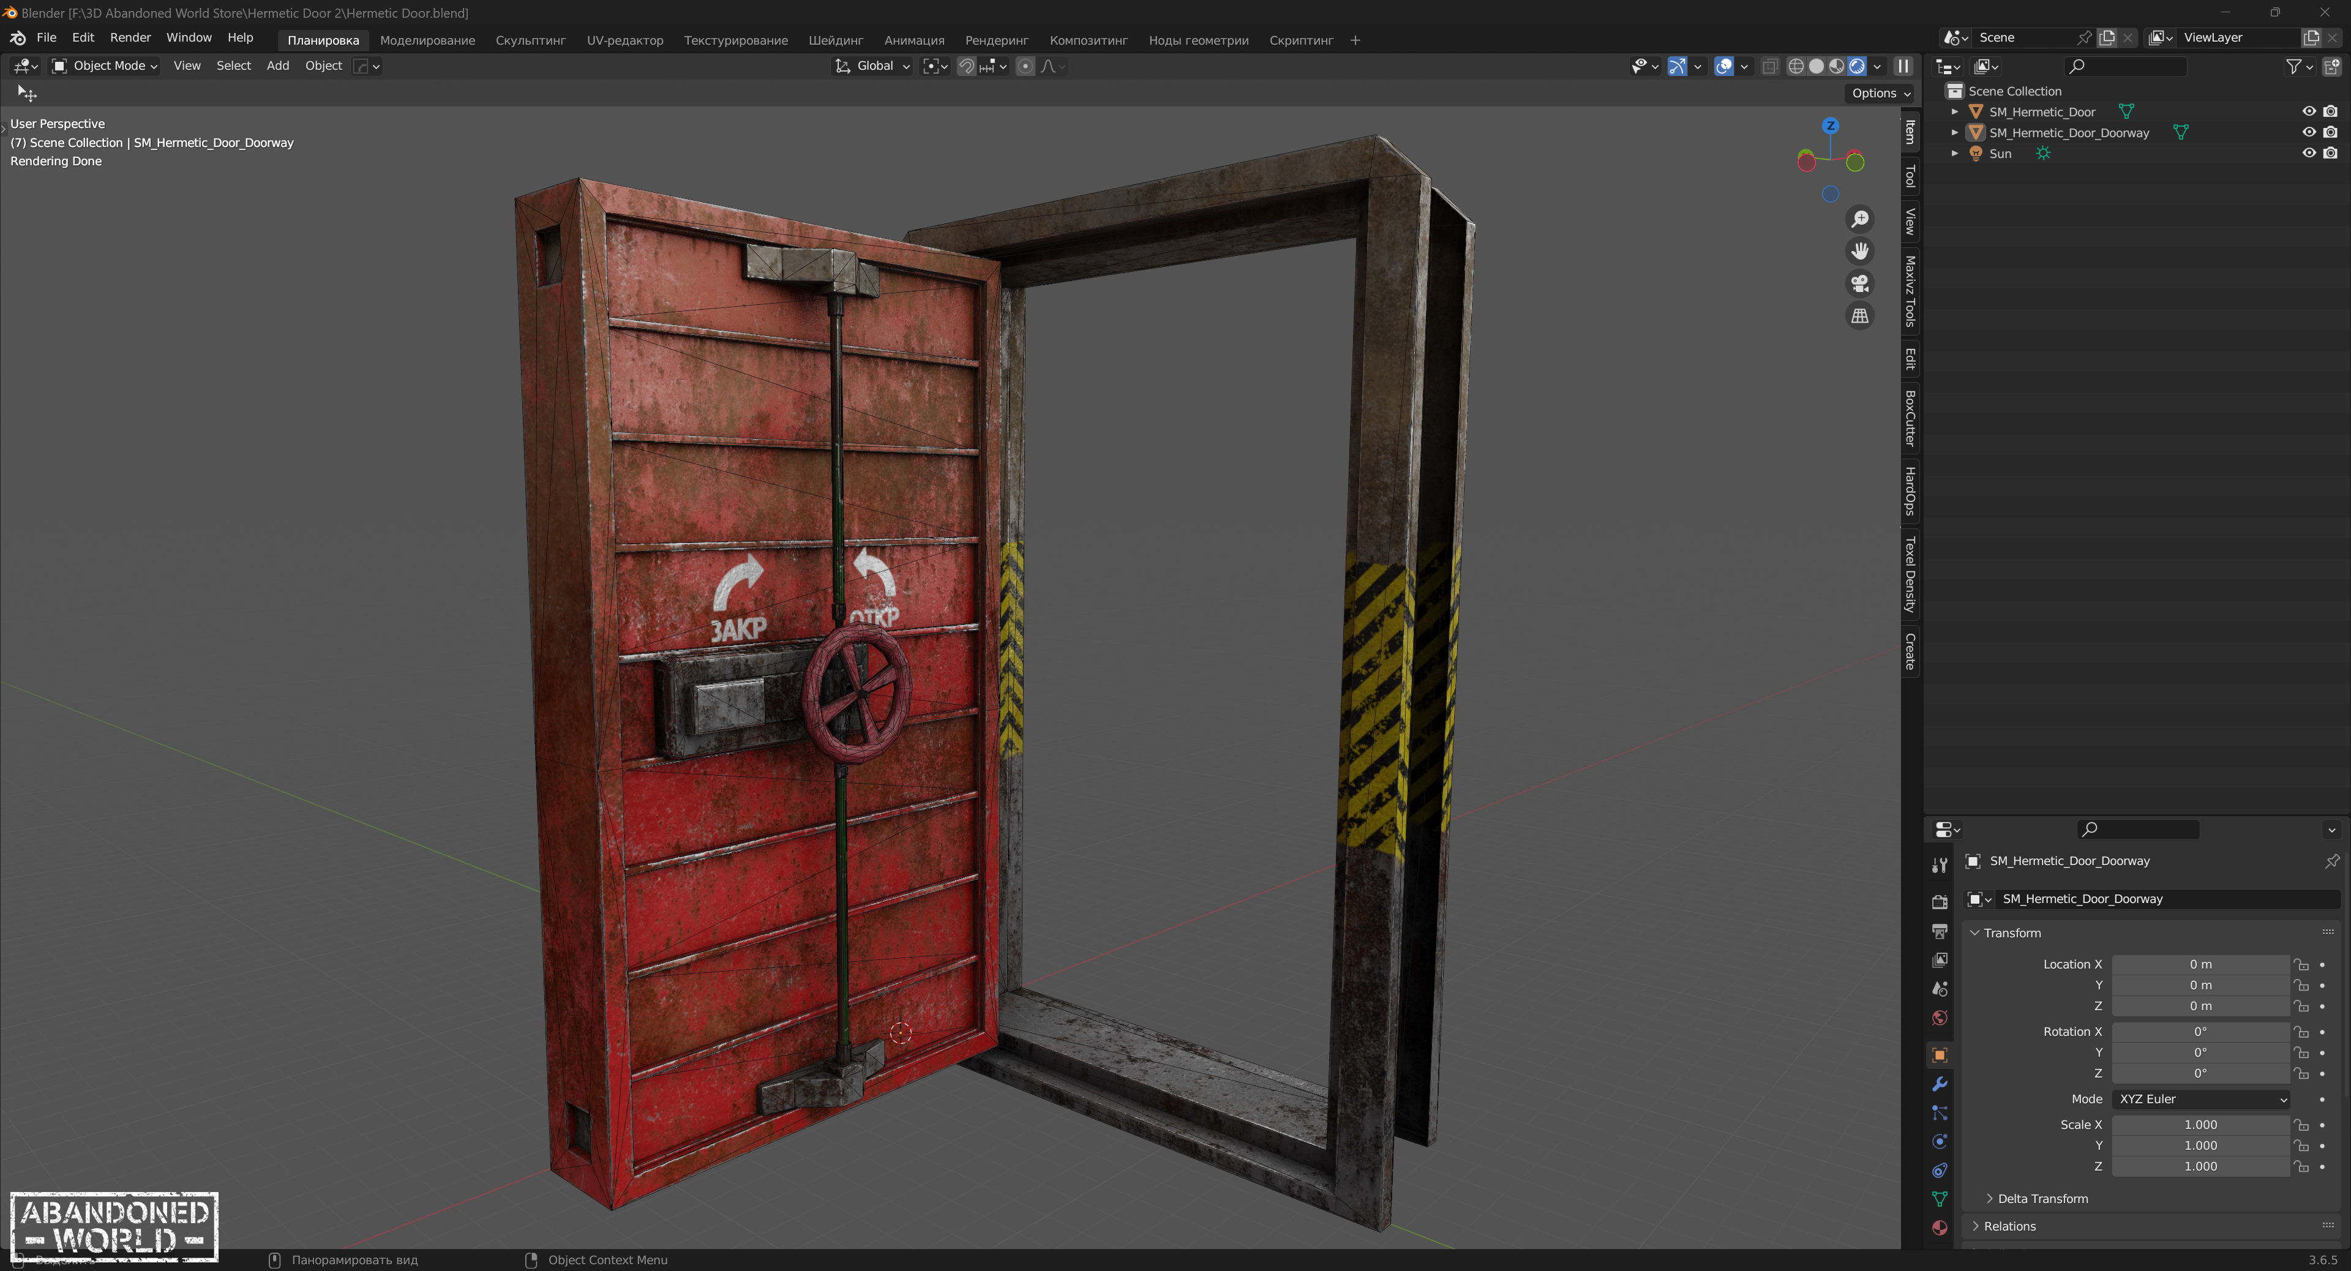The image size is (2351, 1271).
Task: Toggle proportional editing button
Action: (1025, 66)
